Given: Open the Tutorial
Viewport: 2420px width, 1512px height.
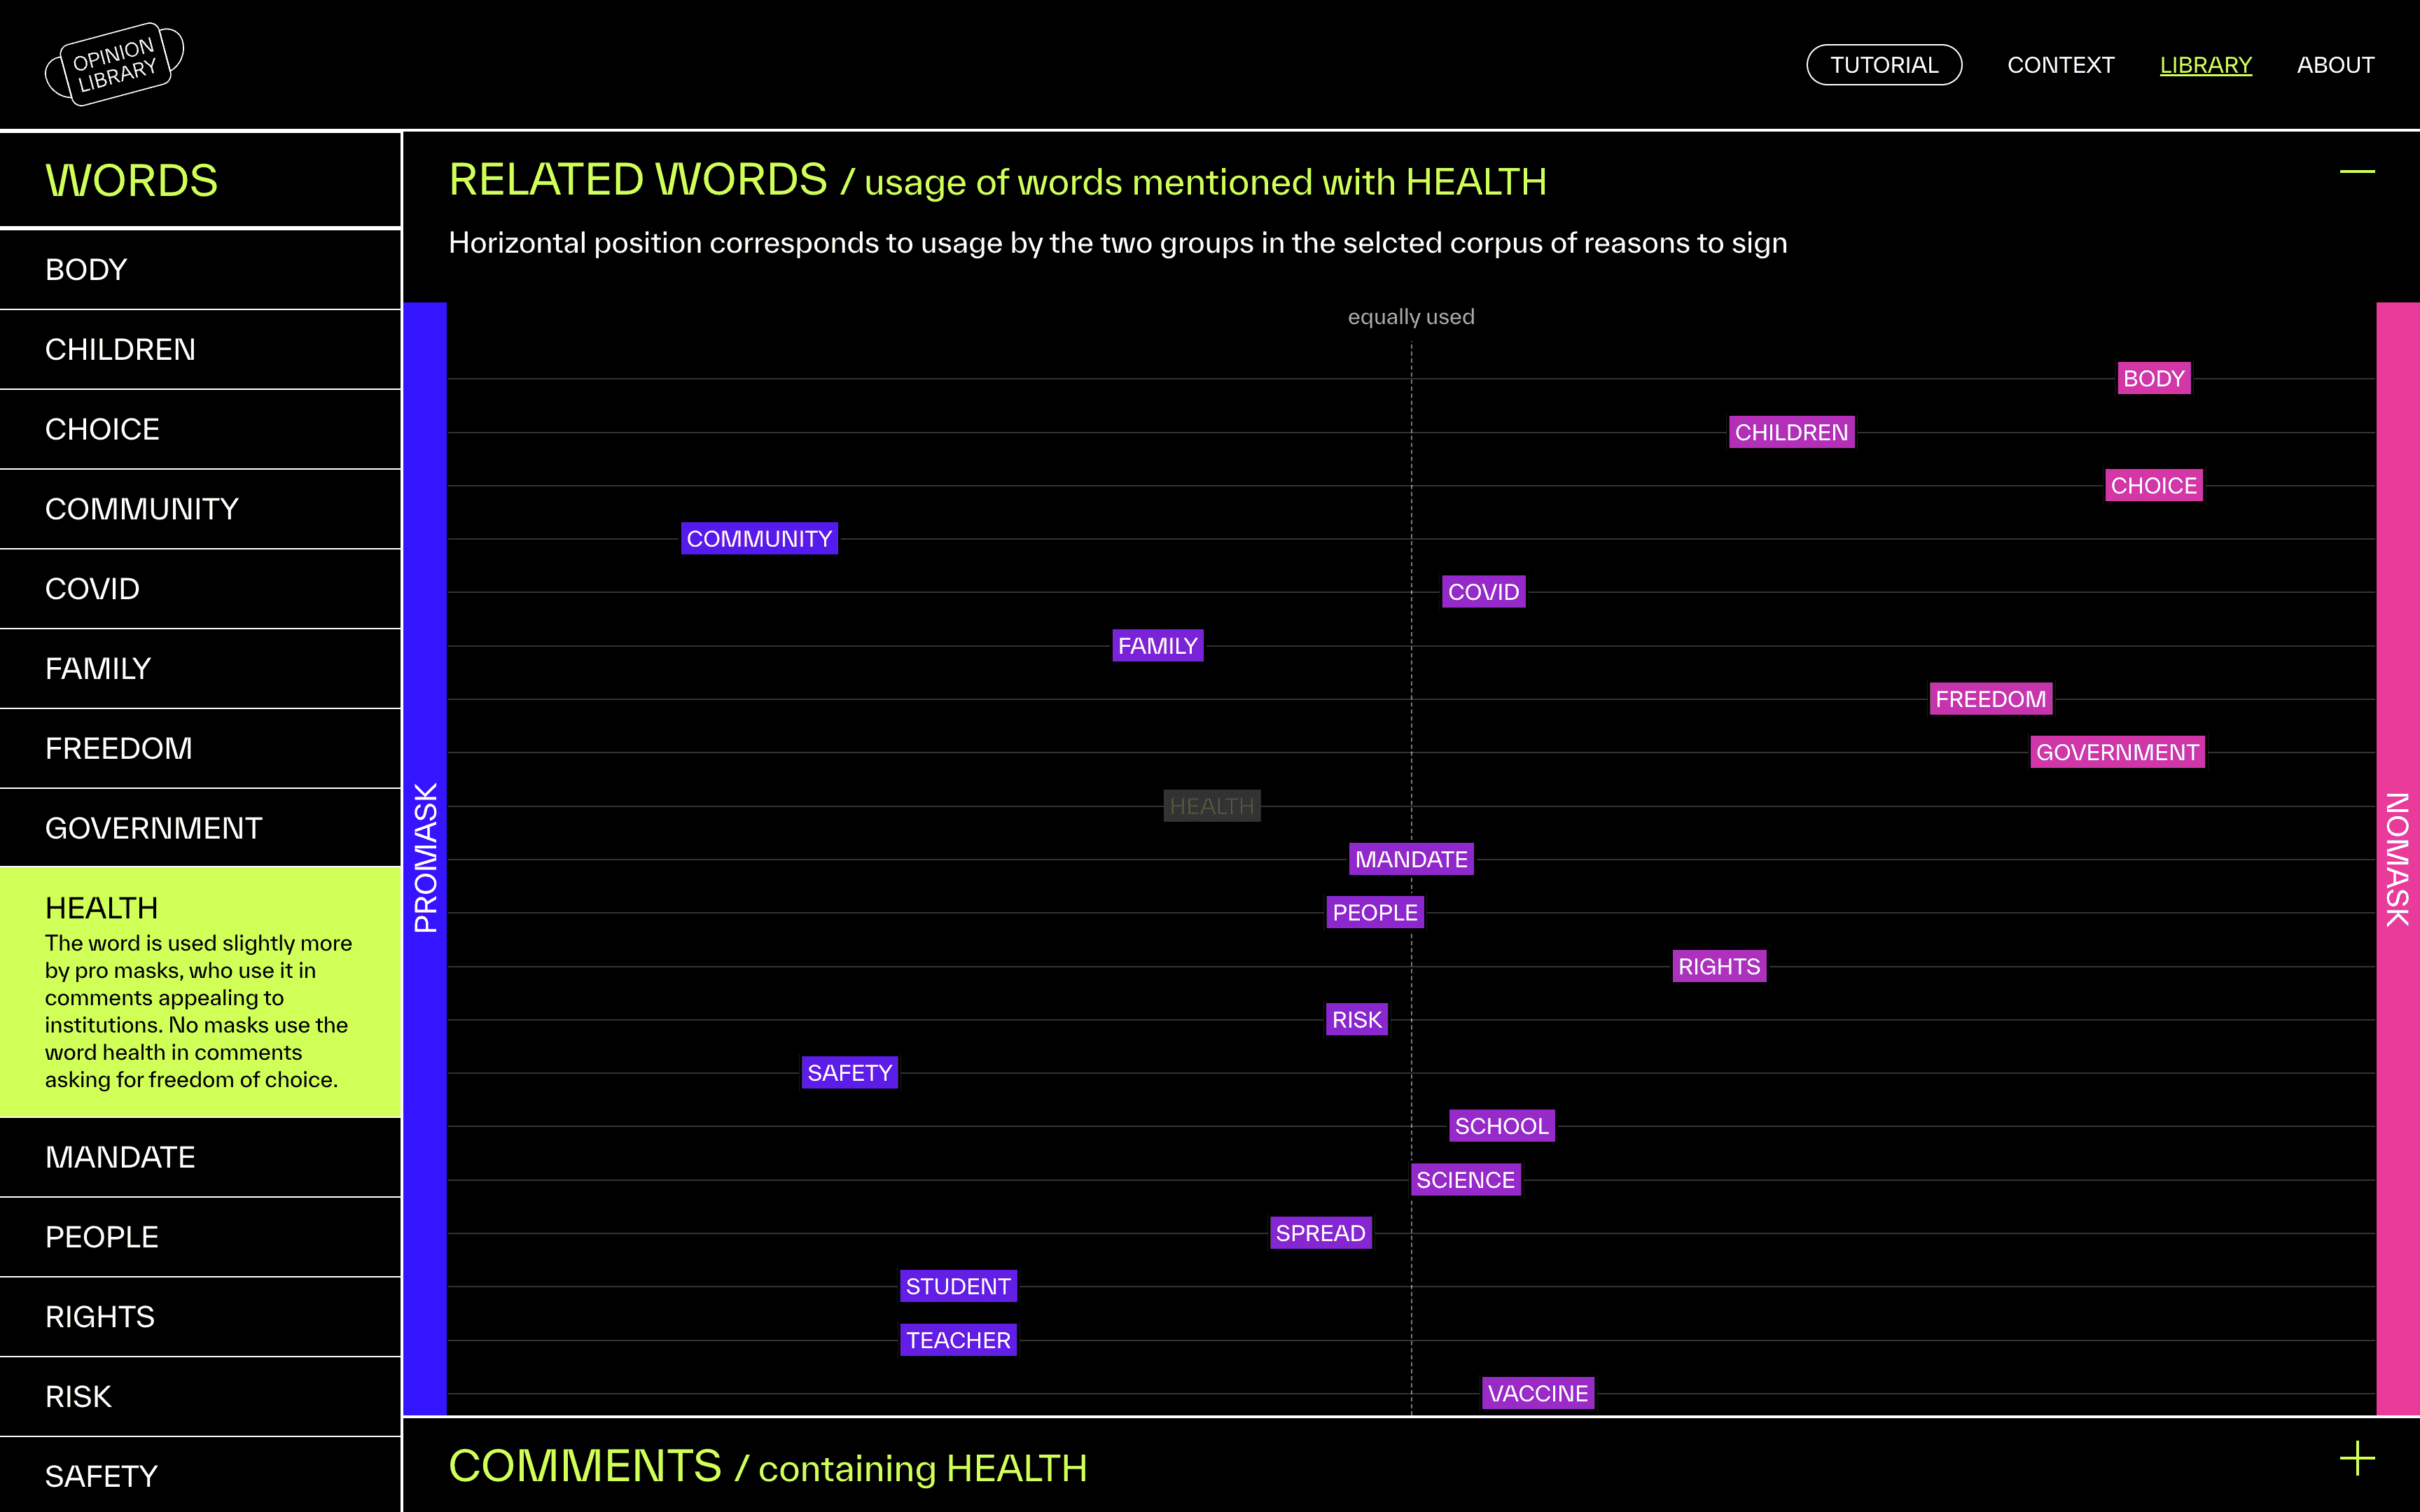Looking at the screenshot, I should point(1883,65).
